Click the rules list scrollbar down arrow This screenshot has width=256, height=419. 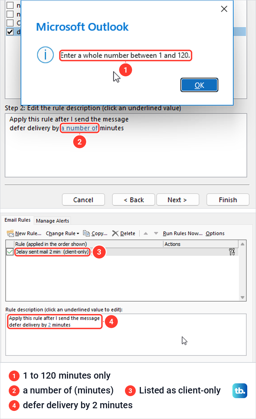(242, 298)
